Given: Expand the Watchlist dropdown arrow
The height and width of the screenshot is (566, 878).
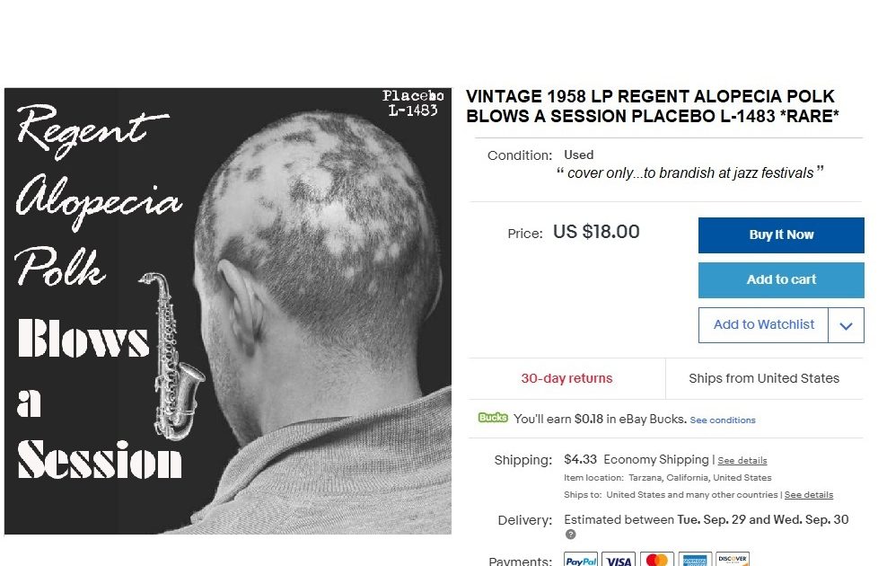Looking at the screenshot, I should click(x=846, y=325).
